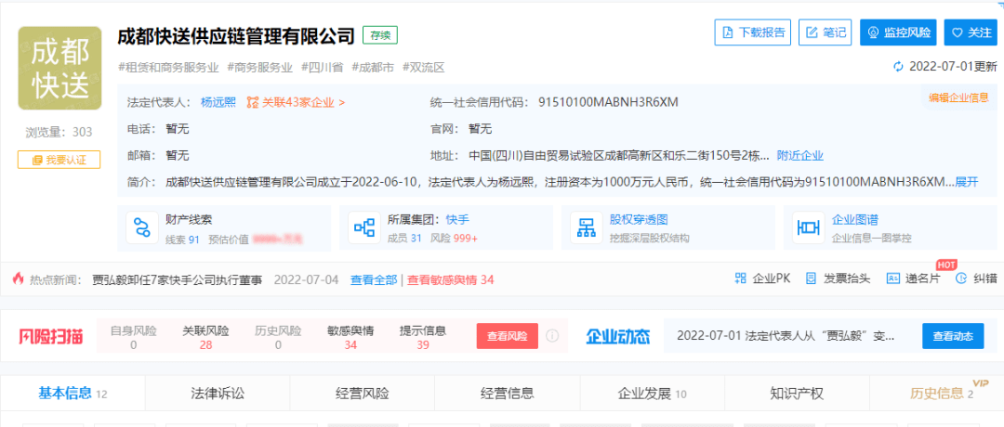Viewport: 1004px width, 427px height.
Task: Click the refresh icon beside 2022-07-01更新
Action: coord(897,67)
